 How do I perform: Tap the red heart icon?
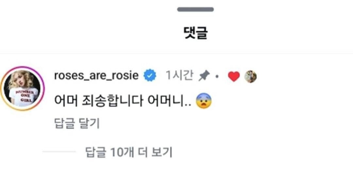[234, 77]
